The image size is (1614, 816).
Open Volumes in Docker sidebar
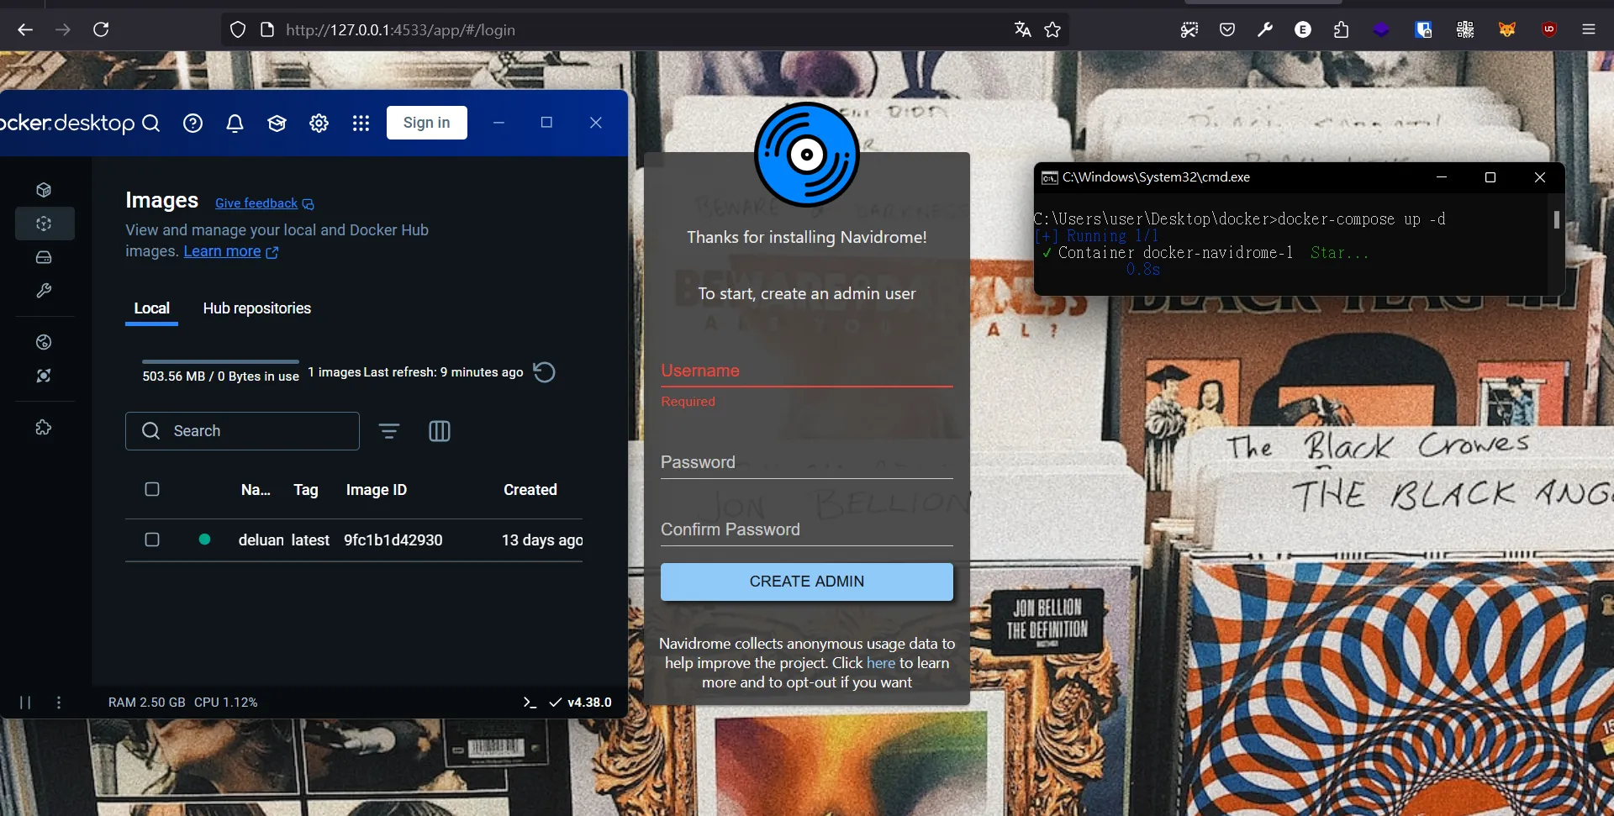44,257
